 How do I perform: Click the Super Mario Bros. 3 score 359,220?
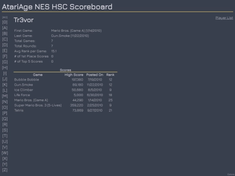[x=77, y=105]
